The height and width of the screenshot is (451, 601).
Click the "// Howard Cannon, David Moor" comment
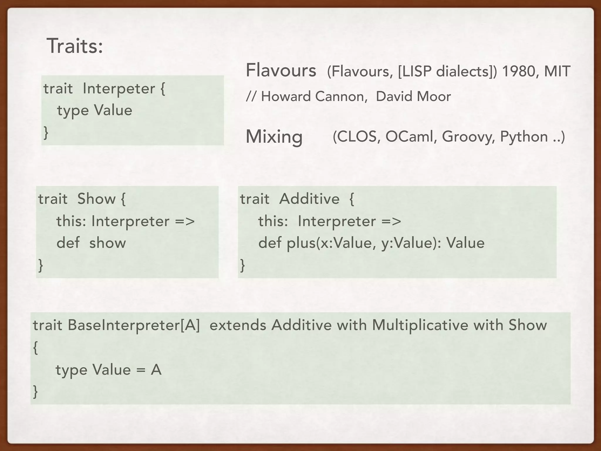[348, 97]
